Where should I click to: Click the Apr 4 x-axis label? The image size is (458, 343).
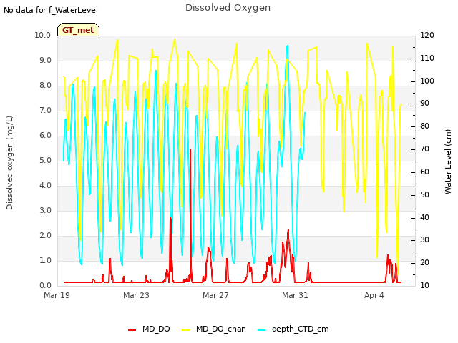point(374,295)
